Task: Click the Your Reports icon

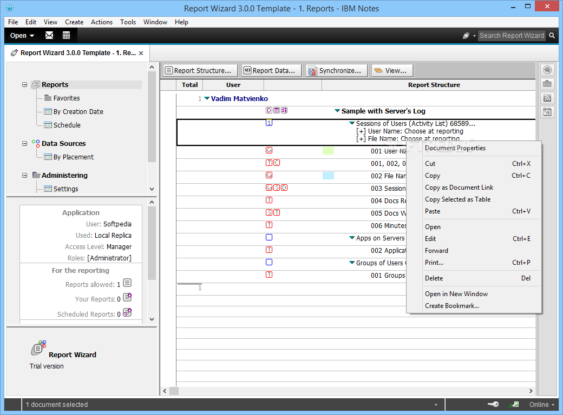Action: pyautogui.click(x=127, y=297)
